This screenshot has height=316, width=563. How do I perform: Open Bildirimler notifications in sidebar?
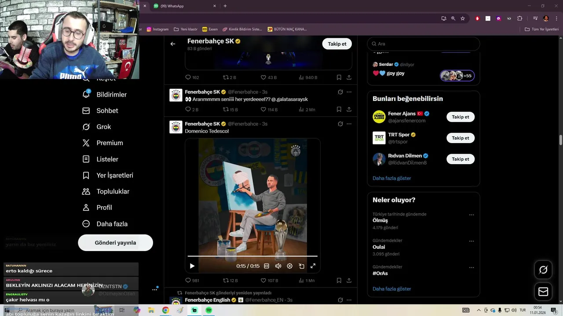tap(105, 94)
